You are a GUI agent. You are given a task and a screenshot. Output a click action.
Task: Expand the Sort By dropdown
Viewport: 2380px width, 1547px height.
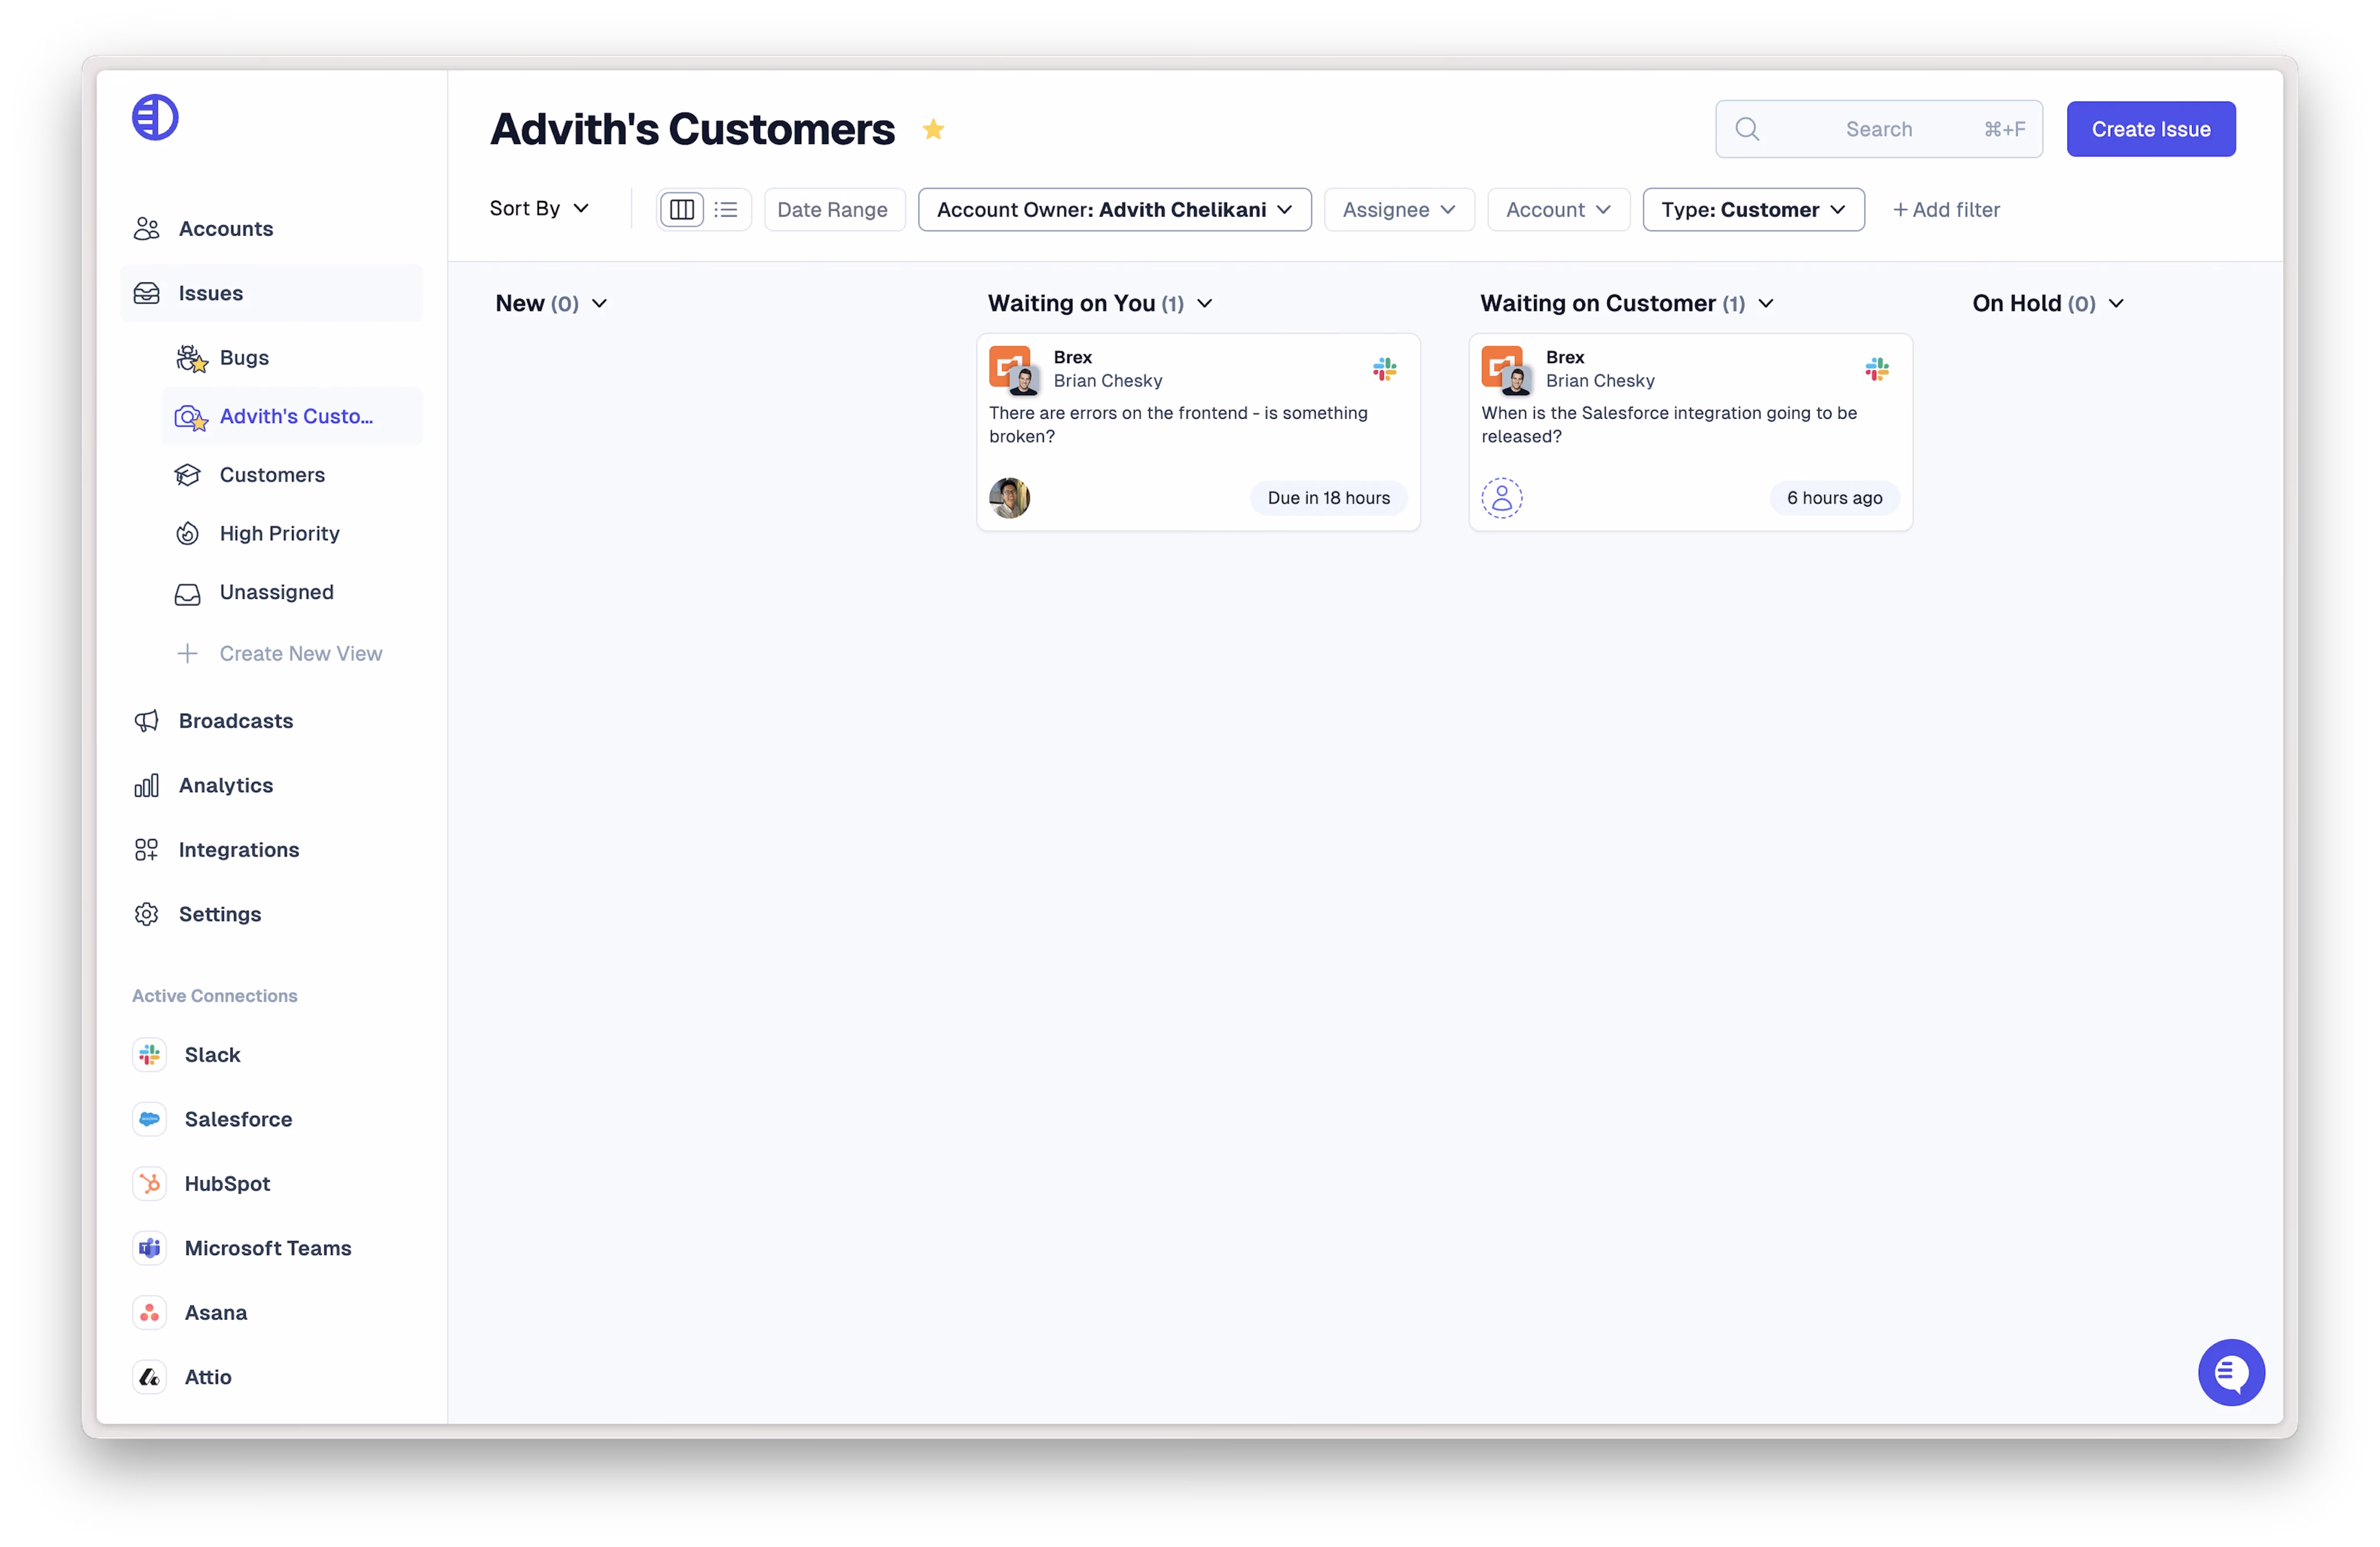pos(540,208)
